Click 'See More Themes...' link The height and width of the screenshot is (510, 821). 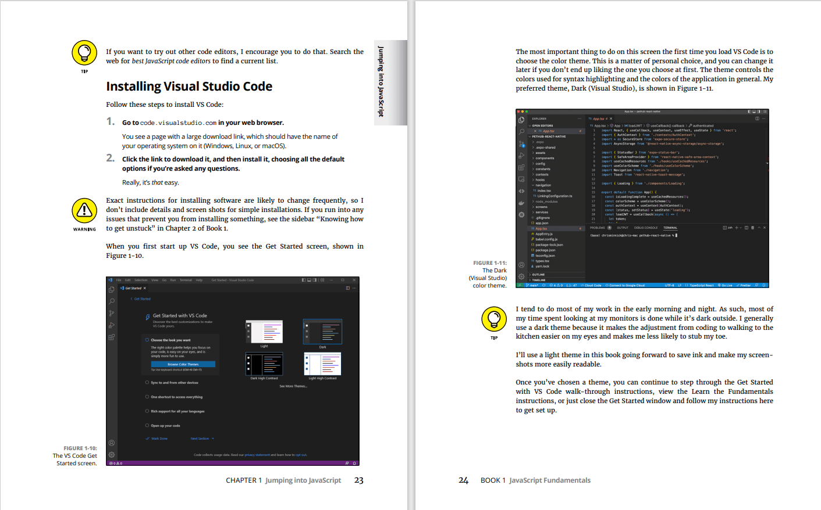click(x=293, y=386)
